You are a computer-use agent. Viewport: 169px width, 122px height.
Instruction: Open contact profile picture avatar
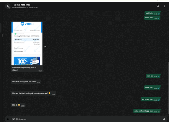coord(8,6)
